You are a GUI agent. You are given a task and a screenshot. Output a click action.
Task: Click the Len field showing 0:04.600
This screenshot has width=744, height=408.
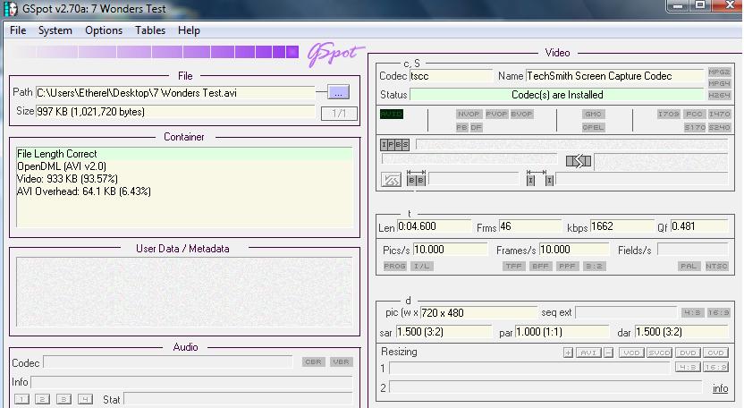coord(433,226)
